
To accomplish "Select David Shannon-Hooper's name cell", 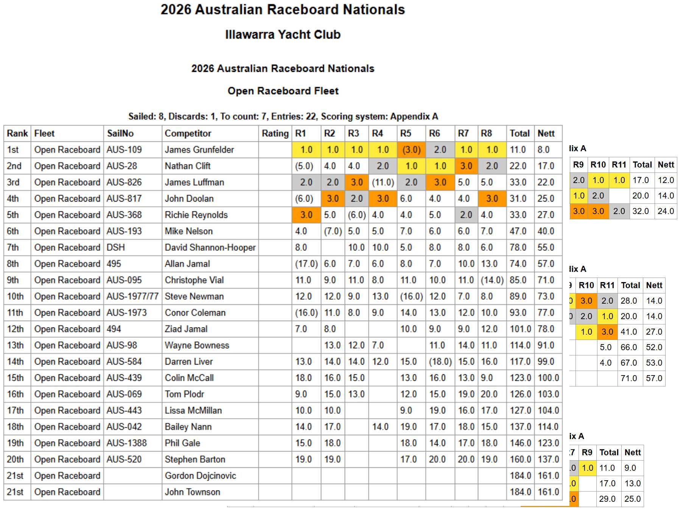I will (x=210, y=248).
